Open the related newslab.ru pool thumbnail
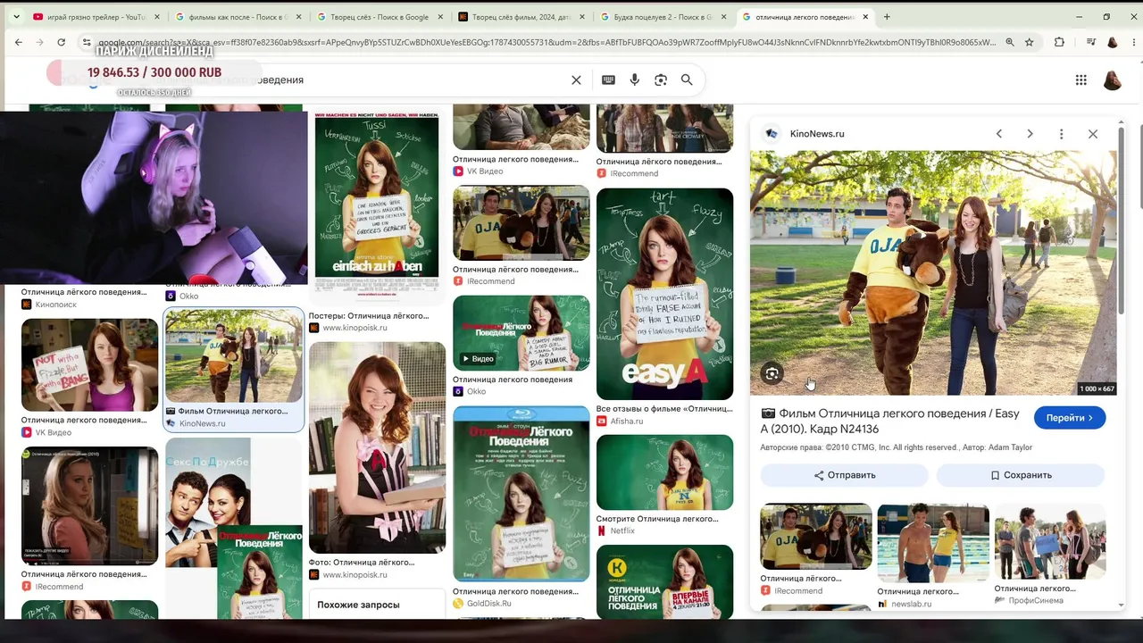Screen dimensions: 1143x643 [933, 543]
